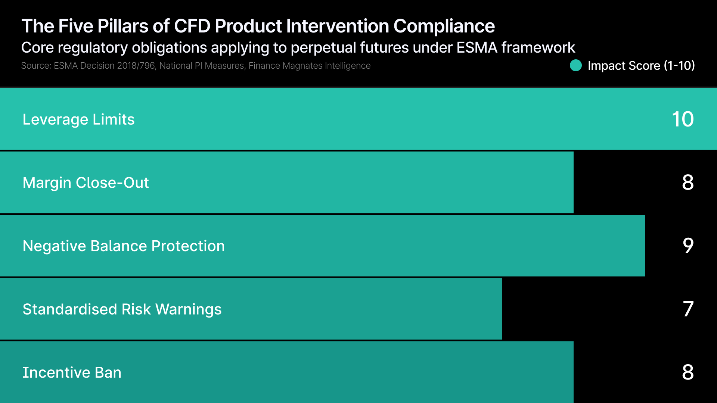Click the Source citation text line
This screenshot has height=403, width=717.
[196, 66]
